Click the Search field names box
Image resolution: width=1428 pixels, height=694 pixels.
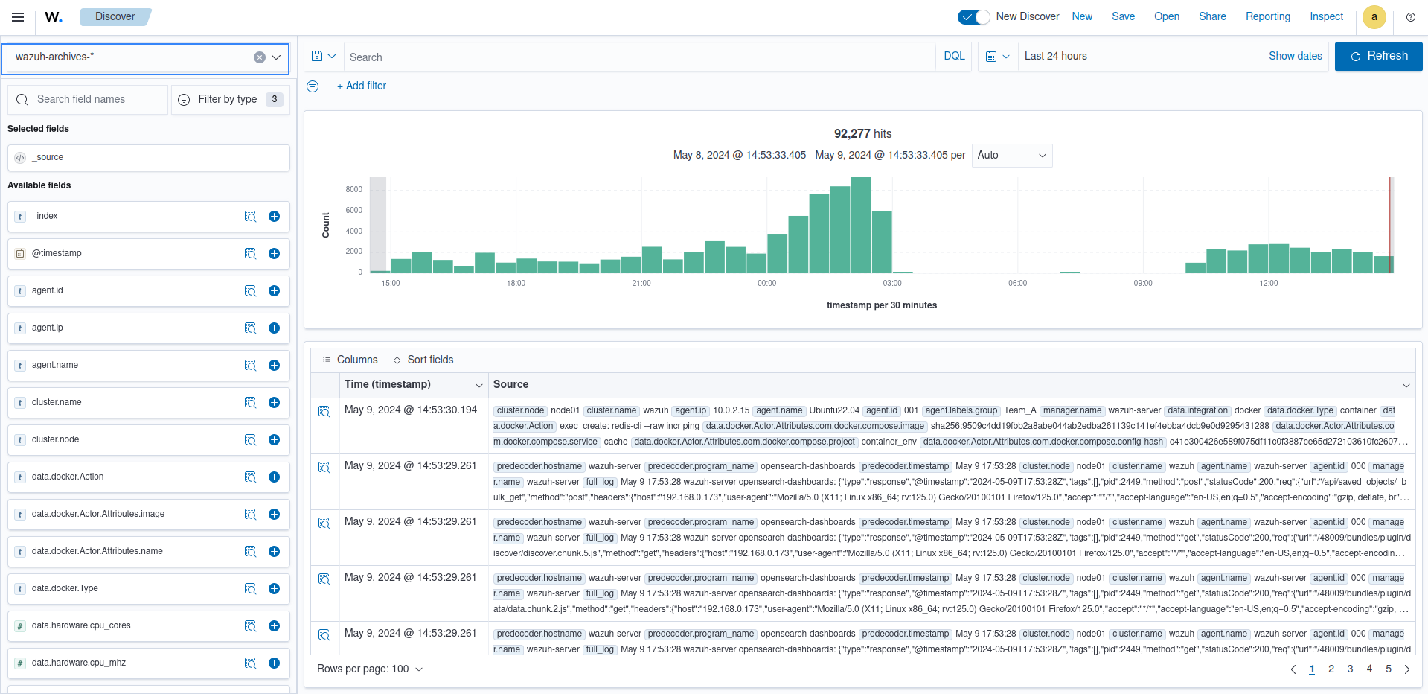(88, 100)
